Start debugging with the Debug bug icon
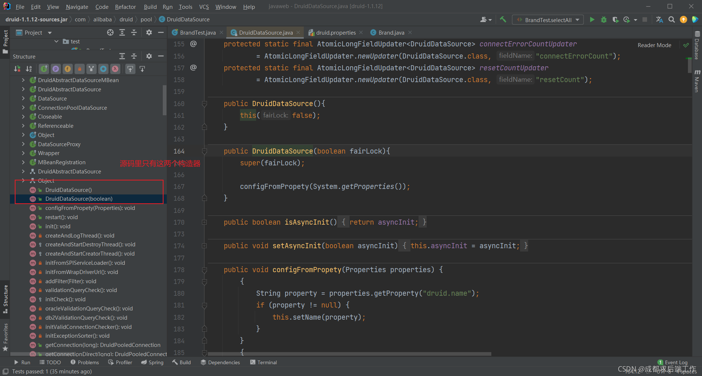 coord(604,20)
